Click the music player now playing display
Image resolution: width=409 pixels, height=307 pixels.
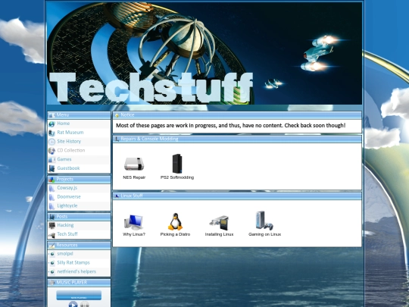pos(79,296)
